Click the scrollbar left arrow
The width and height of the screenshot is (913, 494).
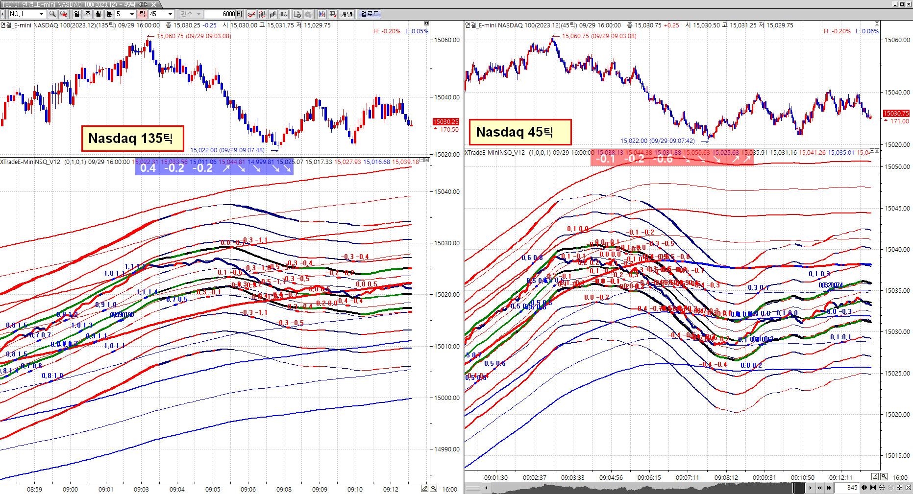(486, 488)
